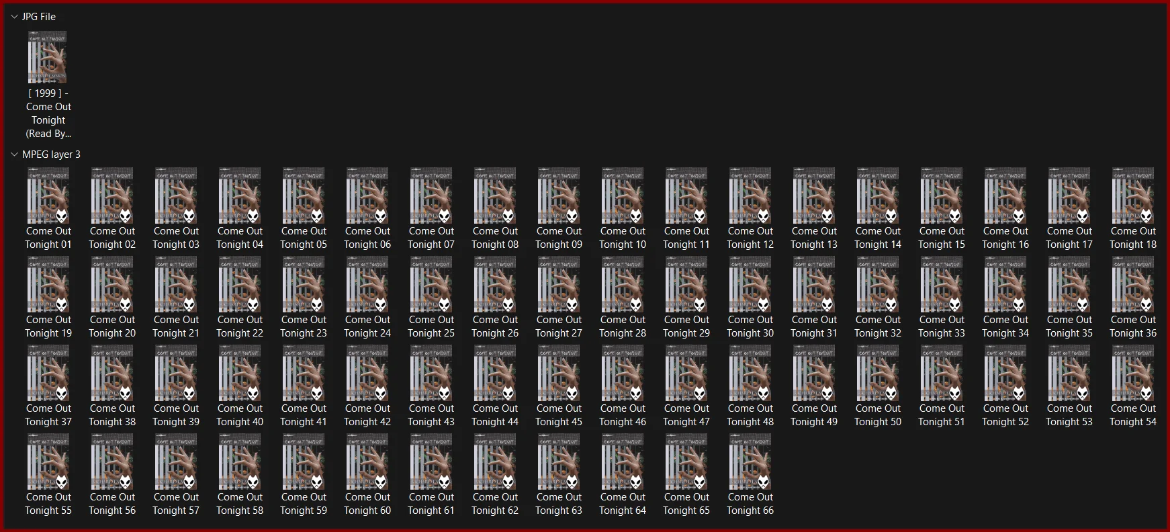Viewport: 1170px width, 532px height.
Task: Click the "JPG File" group header text
Action: [x=39, y=17]
